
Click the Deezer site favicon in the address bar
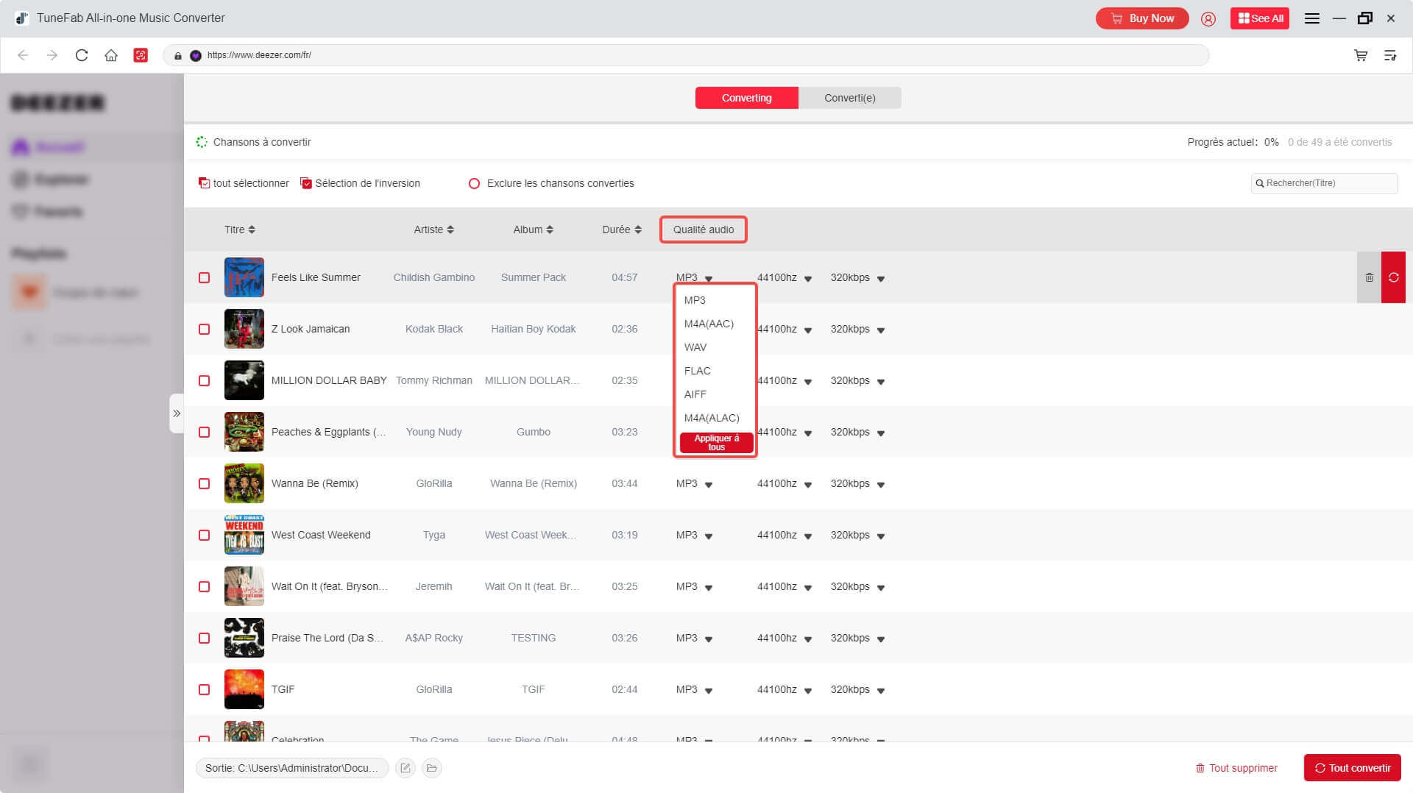(x=196, y=55)
